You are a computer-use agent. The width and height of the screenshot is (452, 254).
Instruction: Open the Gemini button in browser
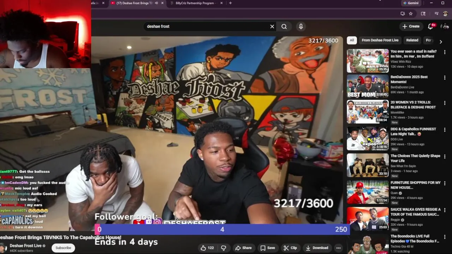pos(411,3)
